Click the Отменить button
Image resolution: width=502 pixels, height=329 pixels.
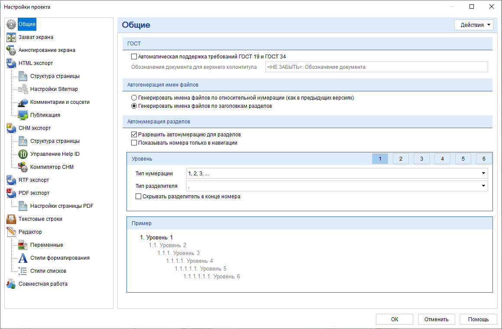pyautogui.click(x=436, y=319)
